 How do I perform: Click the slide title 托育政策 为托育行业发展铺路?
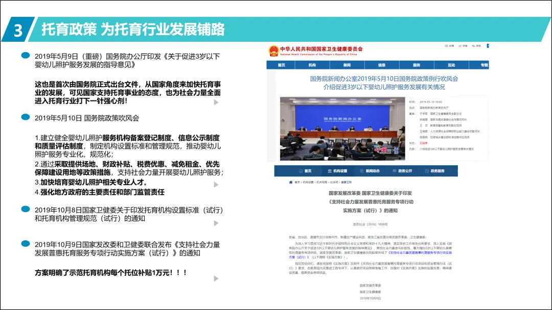tap(133, 30)
